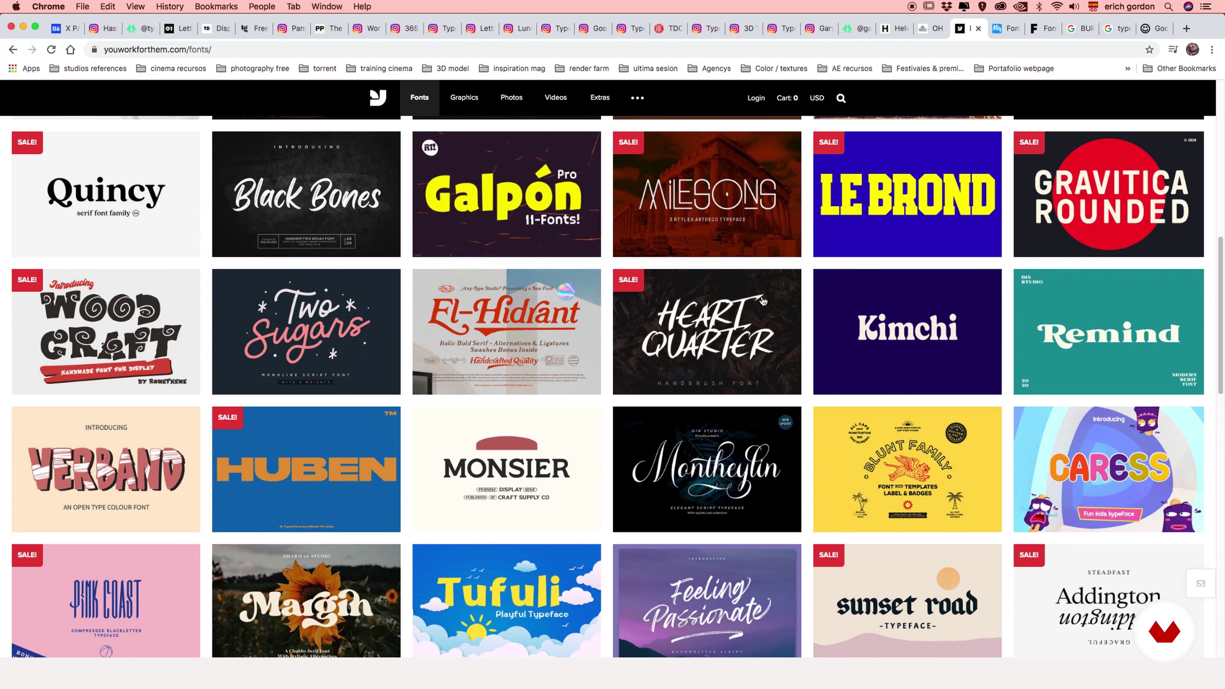Open the Fonts section in site nav
Screen dimensions: 1225x689
point(419,98)
